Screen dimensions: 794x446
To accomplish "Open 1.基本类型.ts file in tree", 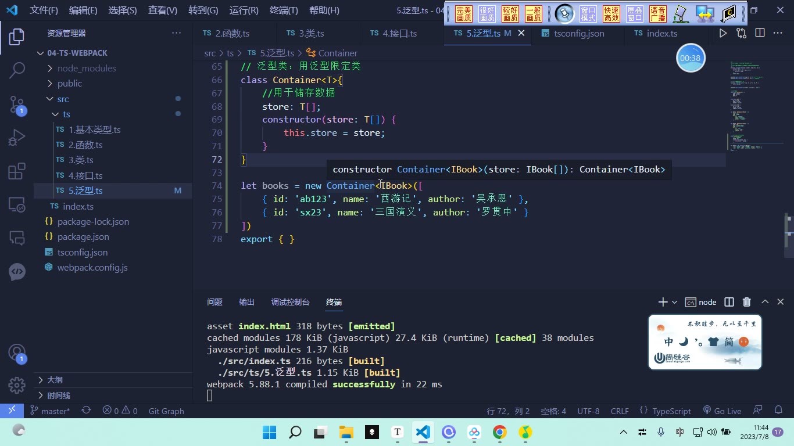I will click(95, 130).
